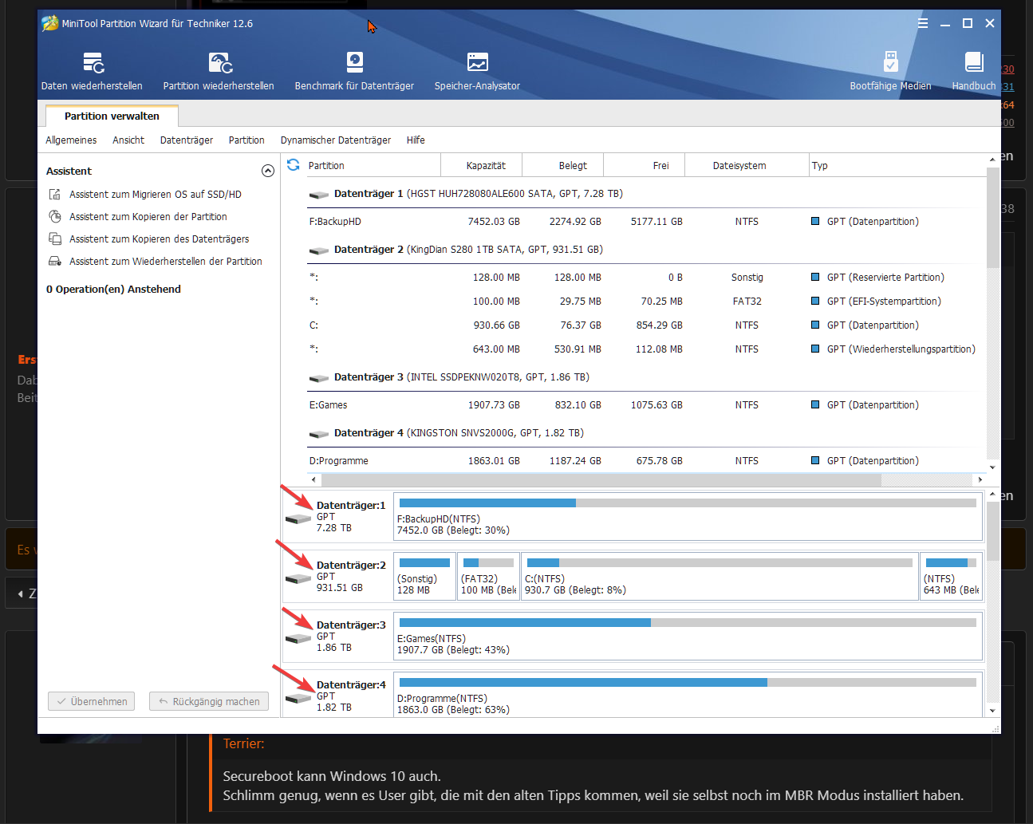The image size is (1033, 824).
Task: Open Benchmark für Datenträger
Action: (x=354, y=70)
